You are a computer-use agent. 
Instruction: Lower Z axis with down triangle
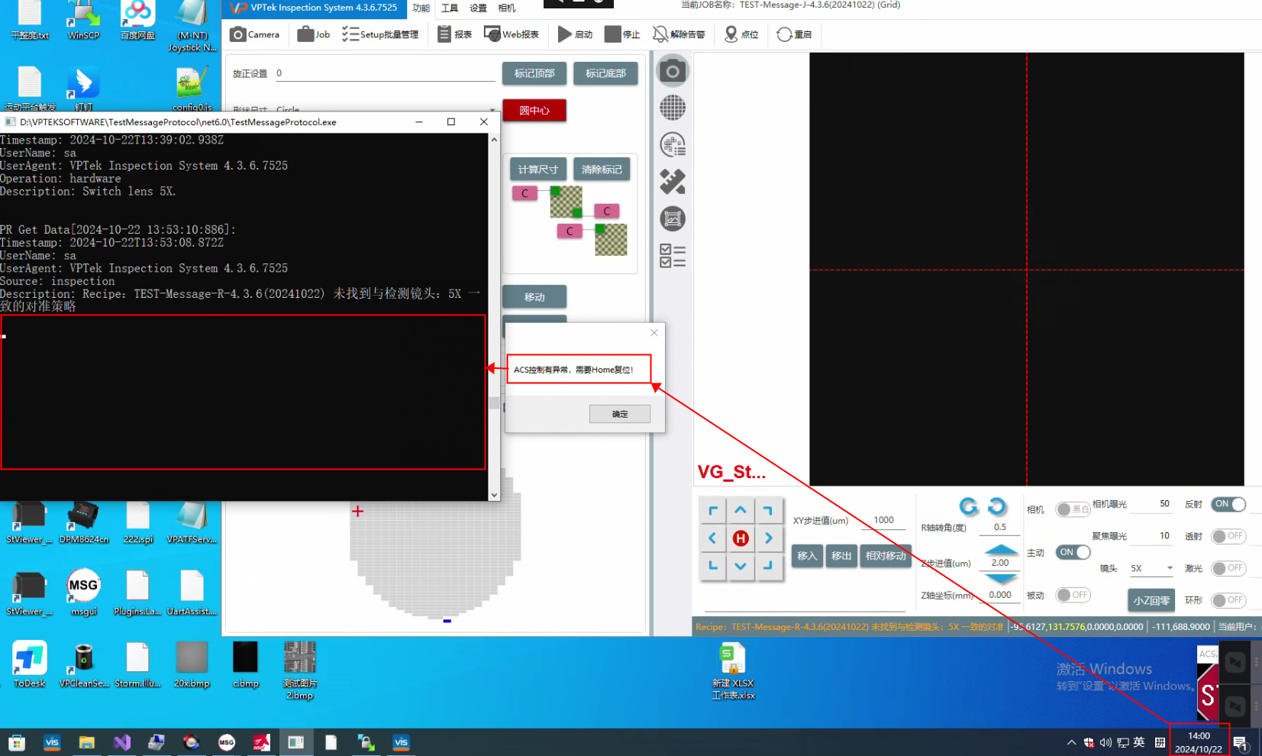point(1001,578)
